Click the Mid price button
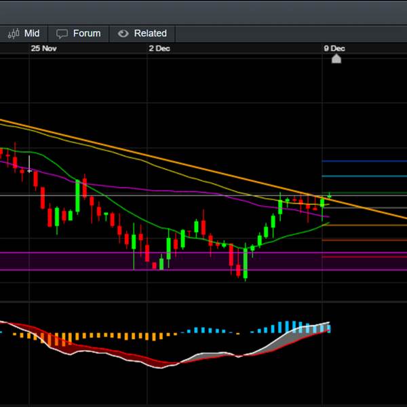The image size is (407, 407). point(23,33)
